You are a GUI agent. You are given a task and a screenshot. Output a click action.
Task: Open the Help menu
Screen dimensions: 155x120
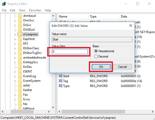(48, 10)
